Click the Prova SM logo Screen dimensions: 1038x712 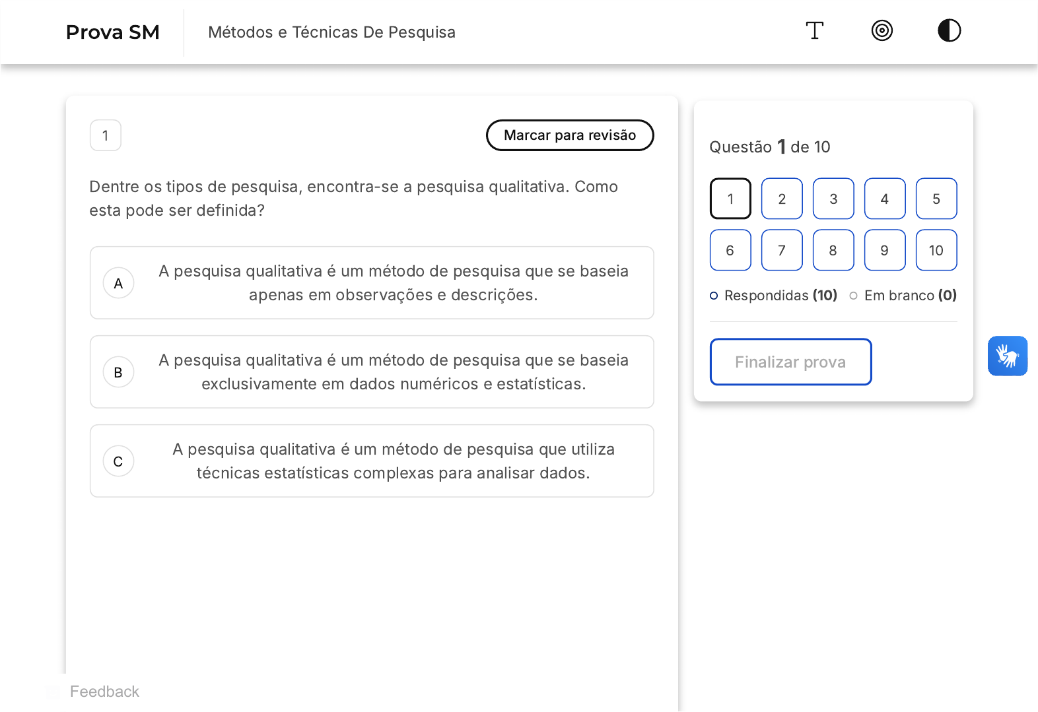[x=113, y=32]
